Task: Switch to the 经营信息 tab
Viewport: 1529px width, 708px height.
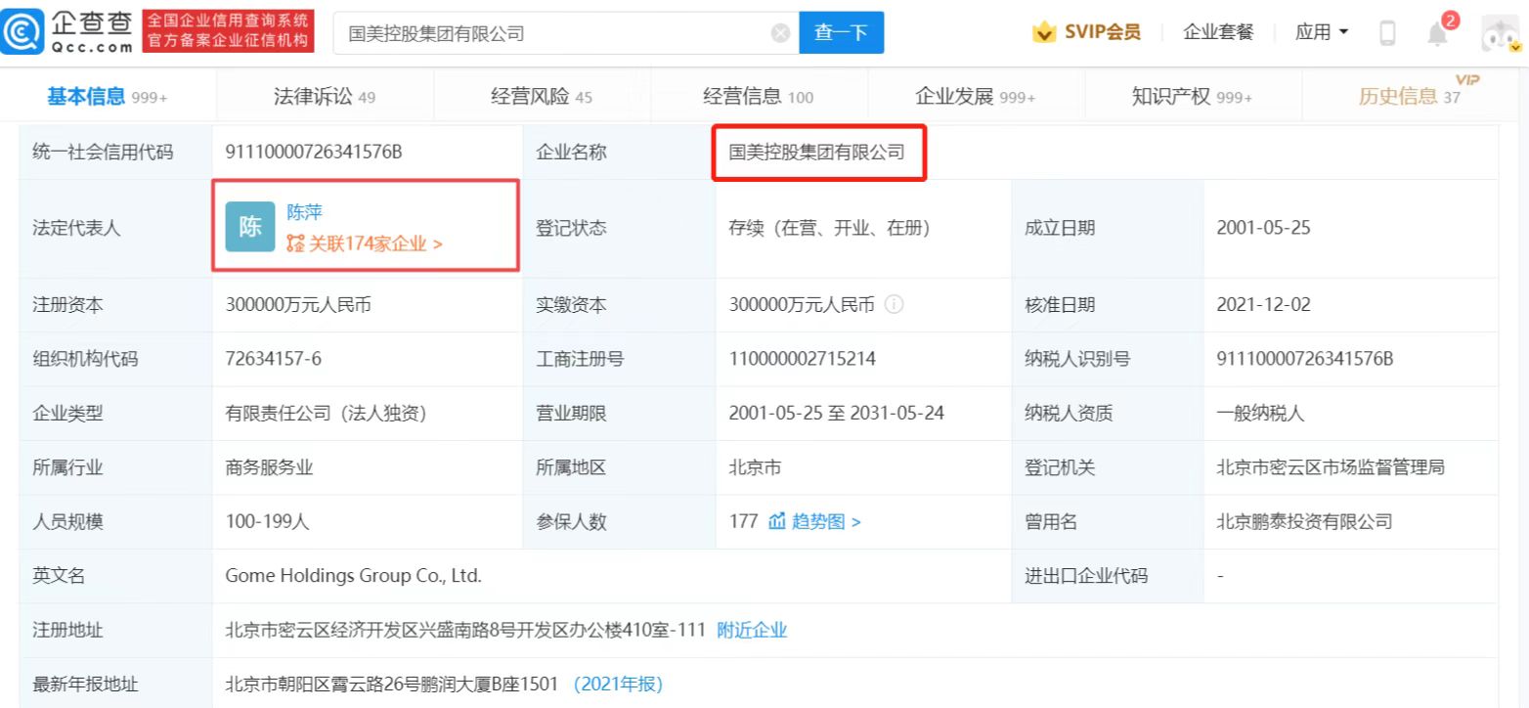Action: pos(759,96)
